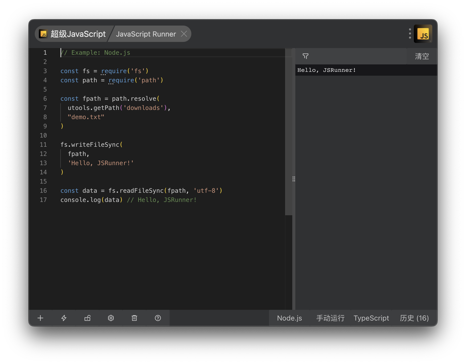Viewport: 466px width, 364px height.
Task: Click fs.readFileSync on line 16
Action: (x=136, y=191)
